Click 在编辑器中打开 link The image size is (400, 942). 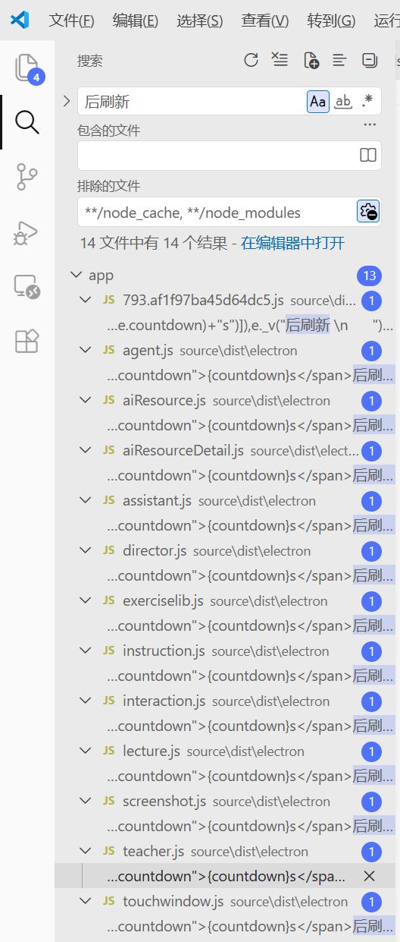293,243
